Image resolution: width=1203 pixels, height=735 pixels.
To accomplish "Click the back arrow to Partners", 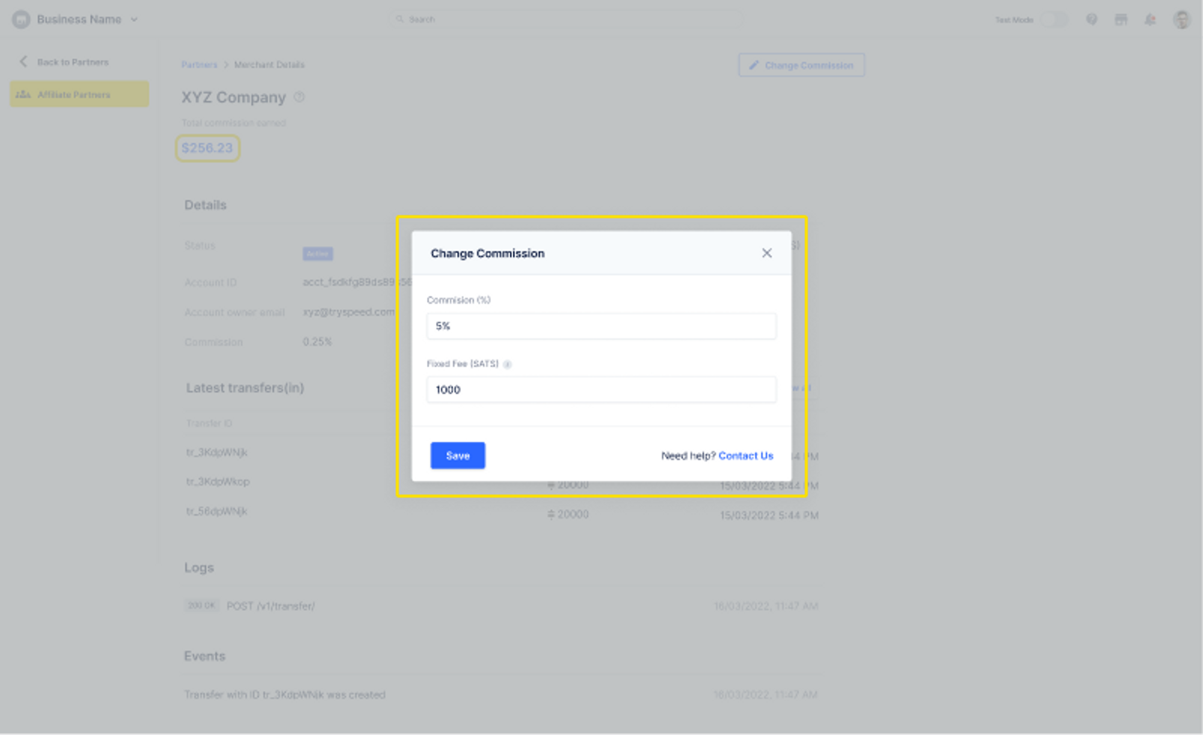I will [23, 62].
